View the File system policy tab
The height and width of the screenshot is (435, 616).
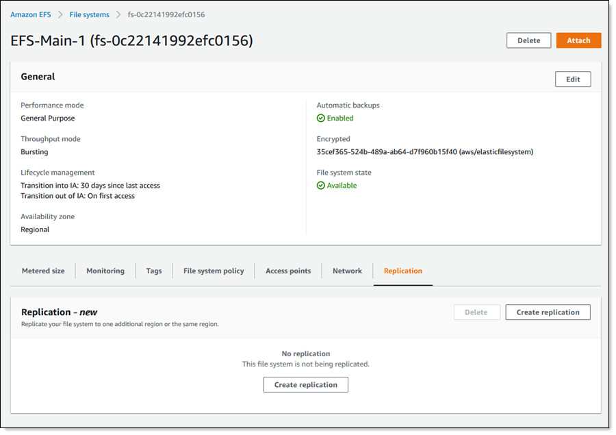click(214, 271)
